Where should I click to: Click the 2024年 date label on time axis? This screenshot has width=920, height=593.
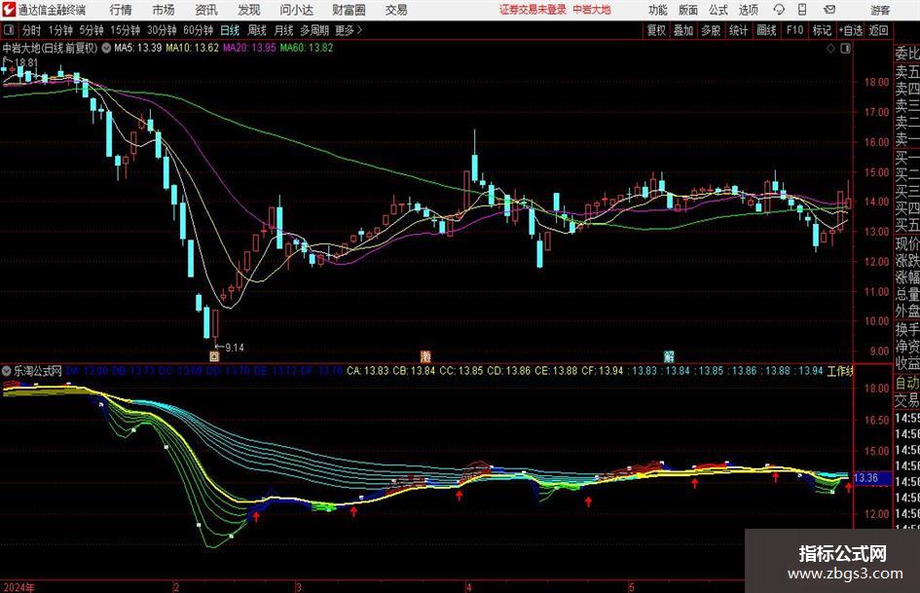pyautogui.click(x=18, y=587)
